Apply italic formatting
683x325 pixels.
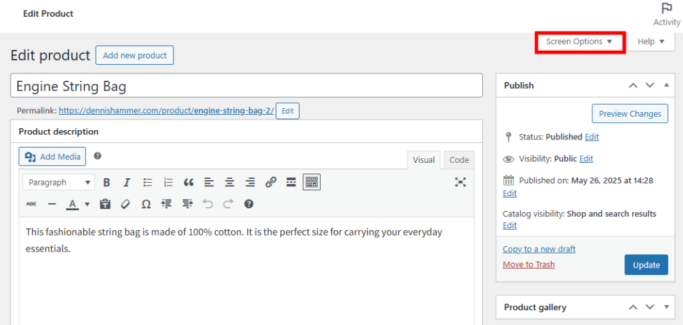(127, 182)
